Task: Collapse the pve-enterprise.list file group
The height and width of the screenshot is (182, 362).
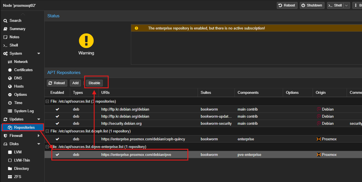Action: pos(47,147)
